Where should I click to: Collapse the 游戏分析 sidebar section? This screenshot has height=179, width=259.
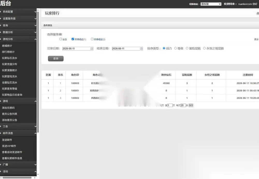tap(18, 39)
